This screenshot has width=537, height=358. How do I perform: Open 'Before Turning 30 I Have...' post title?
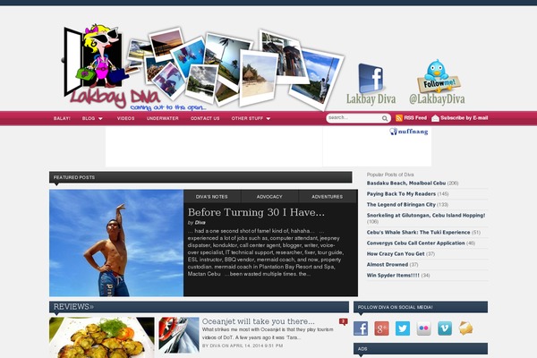256,212
